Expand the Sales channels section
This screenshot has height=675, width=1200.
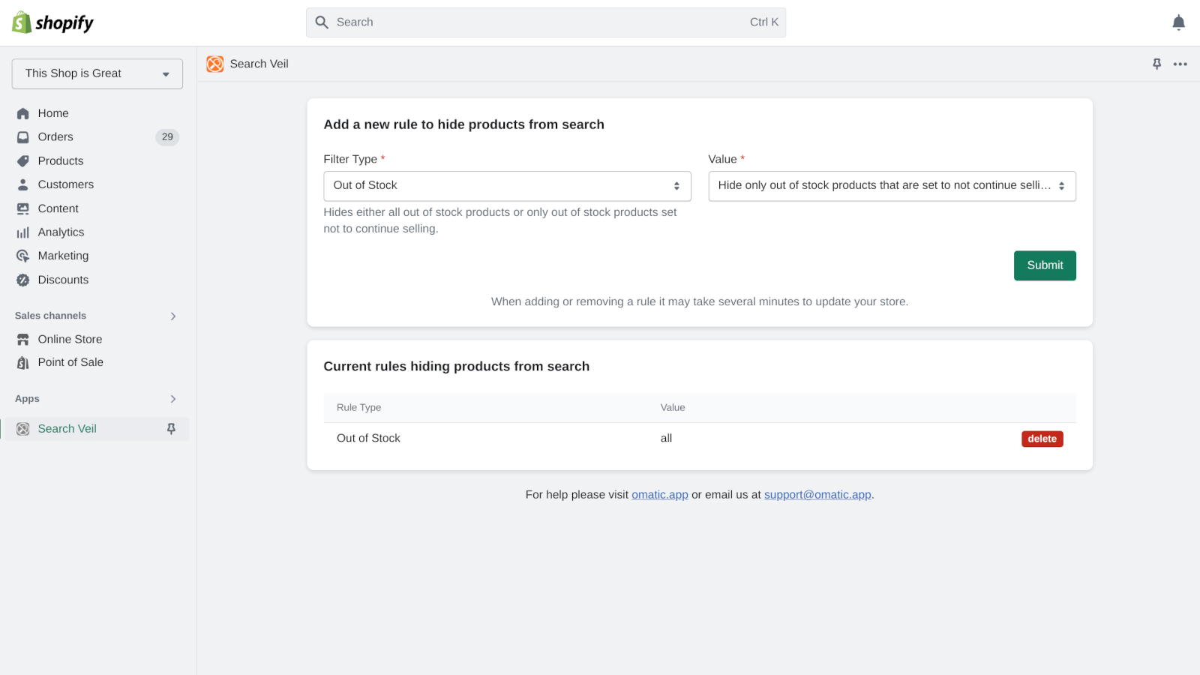click(172, 316)
